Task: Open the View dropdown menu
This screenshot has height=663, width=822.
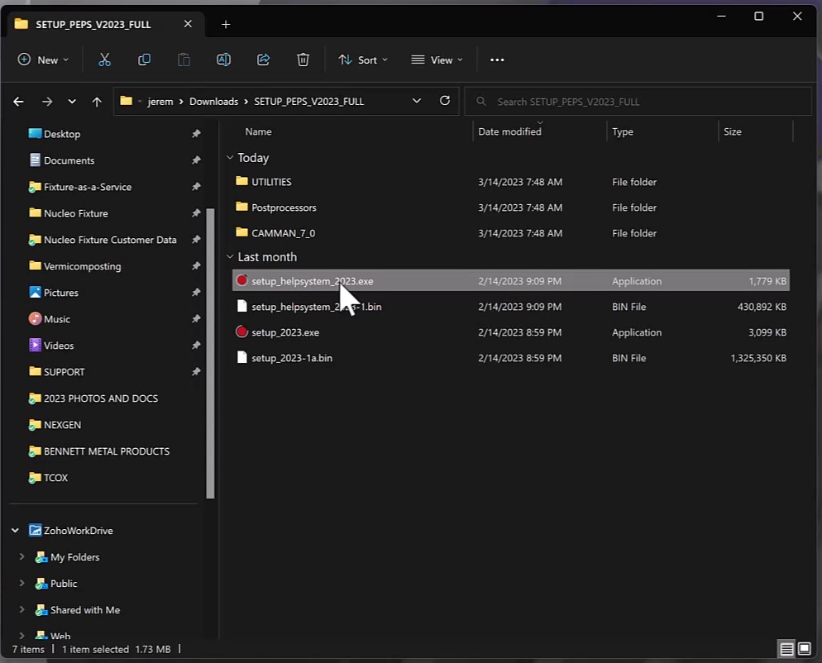Action: (437, 60)
